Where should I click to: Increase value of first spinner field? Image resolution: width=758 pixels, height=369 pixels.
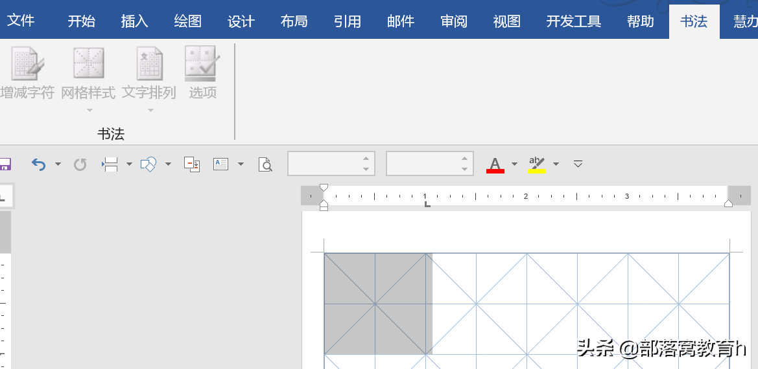click(x=366, y=158)
